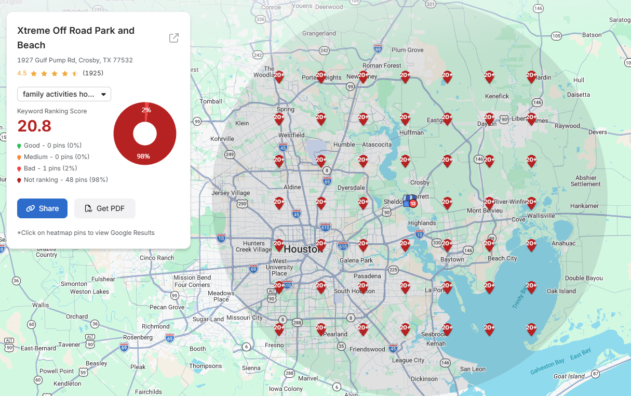Viewport: 631px width, 396px height.
Task: Click the '(1925)' review count
Action: tap(93, 73)
